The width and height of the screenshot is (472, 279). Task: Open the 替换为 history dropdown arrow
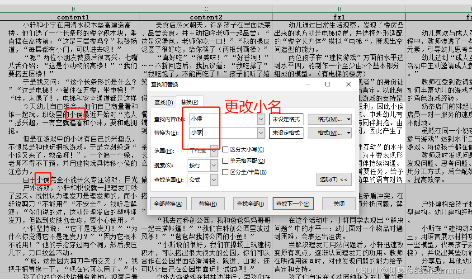tap(261, 133)
